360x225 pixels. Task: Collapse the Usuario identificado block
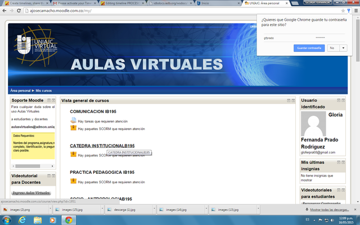[339, 100]
